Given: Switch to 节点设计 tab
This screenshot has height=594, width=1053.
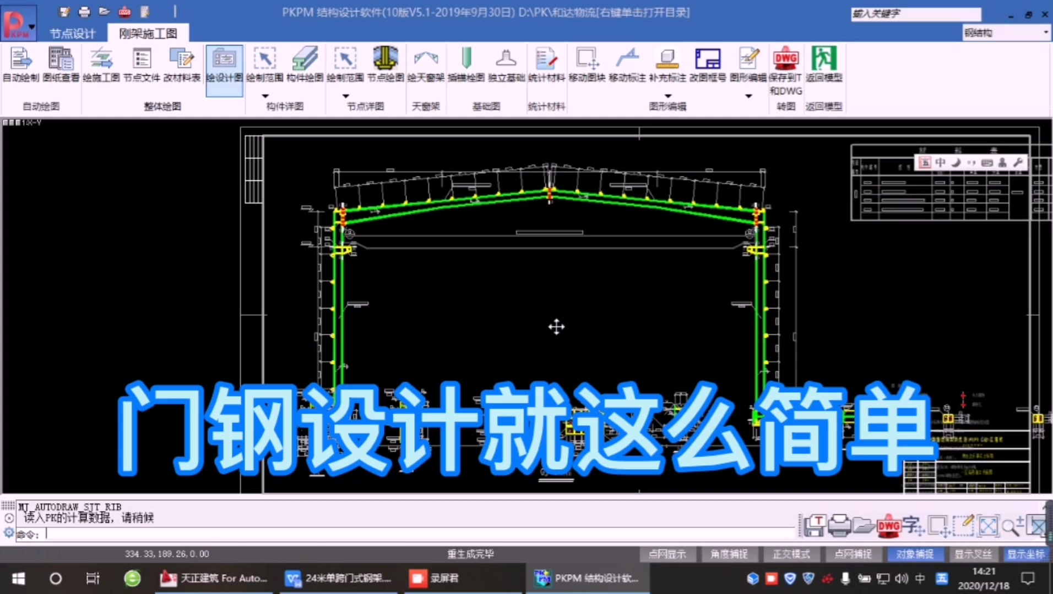Looking at the screenshot, I should (73, 34).
